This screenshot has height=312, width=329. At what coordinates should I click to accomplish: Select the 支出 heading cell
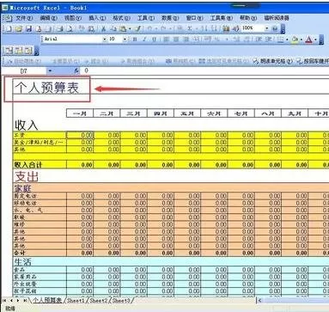(27, 176)
